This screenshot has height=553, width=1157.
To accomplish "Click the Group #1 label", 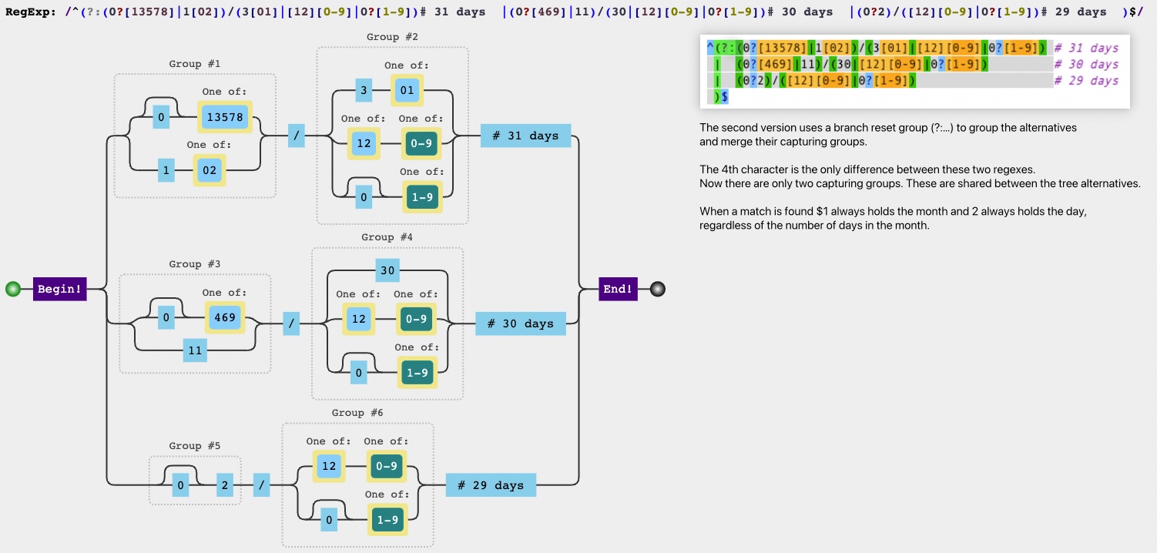I will [x=195, y=64].
